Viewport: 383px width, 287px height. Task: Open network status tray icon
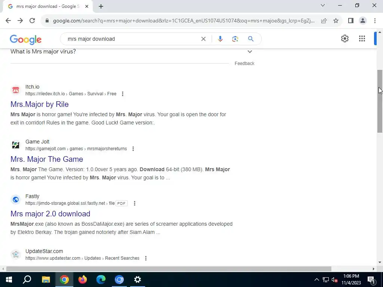click(326, 280)
